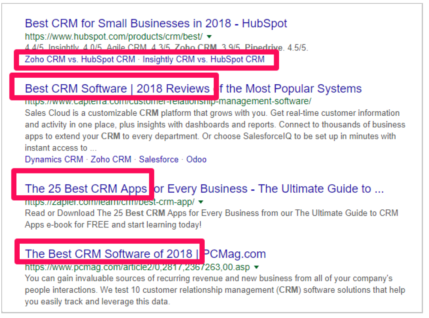Open 'Zoho CRM vs. HubSpot CRM' sitelink
The height and width of the screenshot is (318, 429).
pyautogui.click(x=80, y=59)
